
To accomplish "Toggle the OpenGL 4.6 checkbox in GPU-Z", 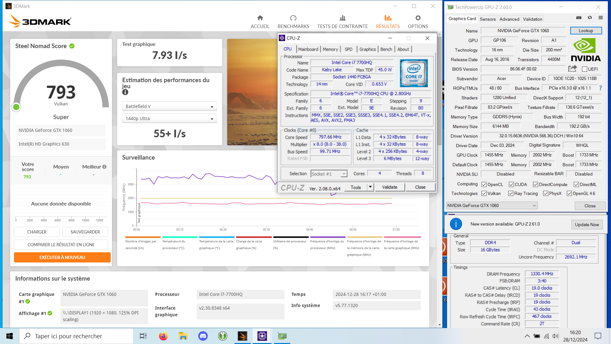I will (569, 193).
